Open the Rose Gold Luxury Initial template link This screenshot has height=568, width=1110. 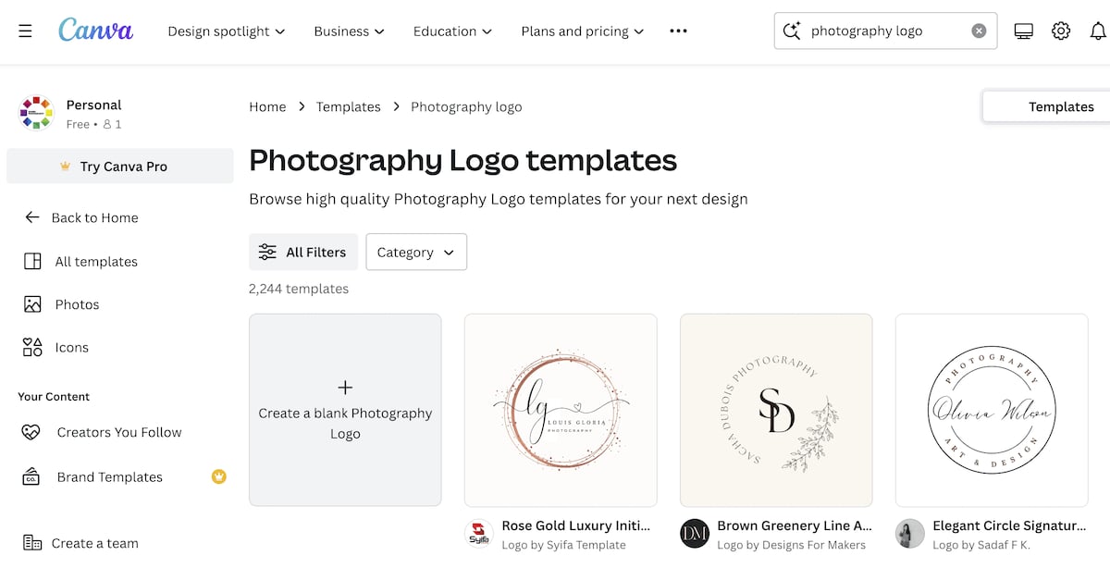click(575, 525)
